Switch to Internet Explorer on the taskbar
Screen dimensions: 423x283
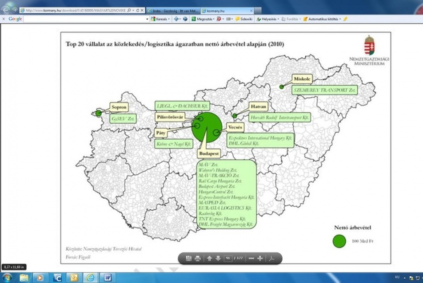(90, 278)
